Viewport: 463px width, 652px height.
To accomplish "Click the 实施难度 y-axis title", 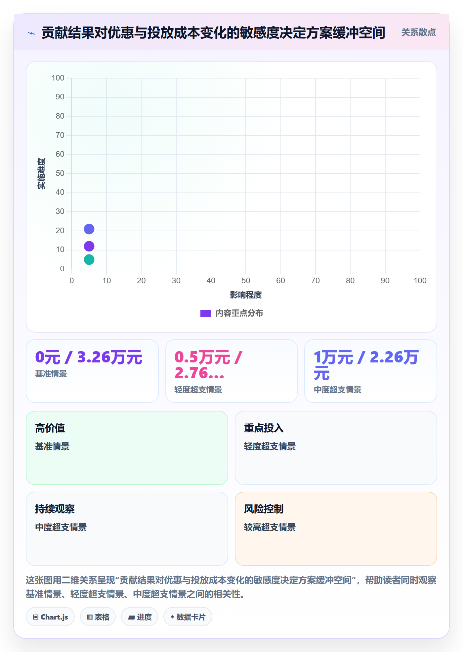I will click(x=41, y=174).
